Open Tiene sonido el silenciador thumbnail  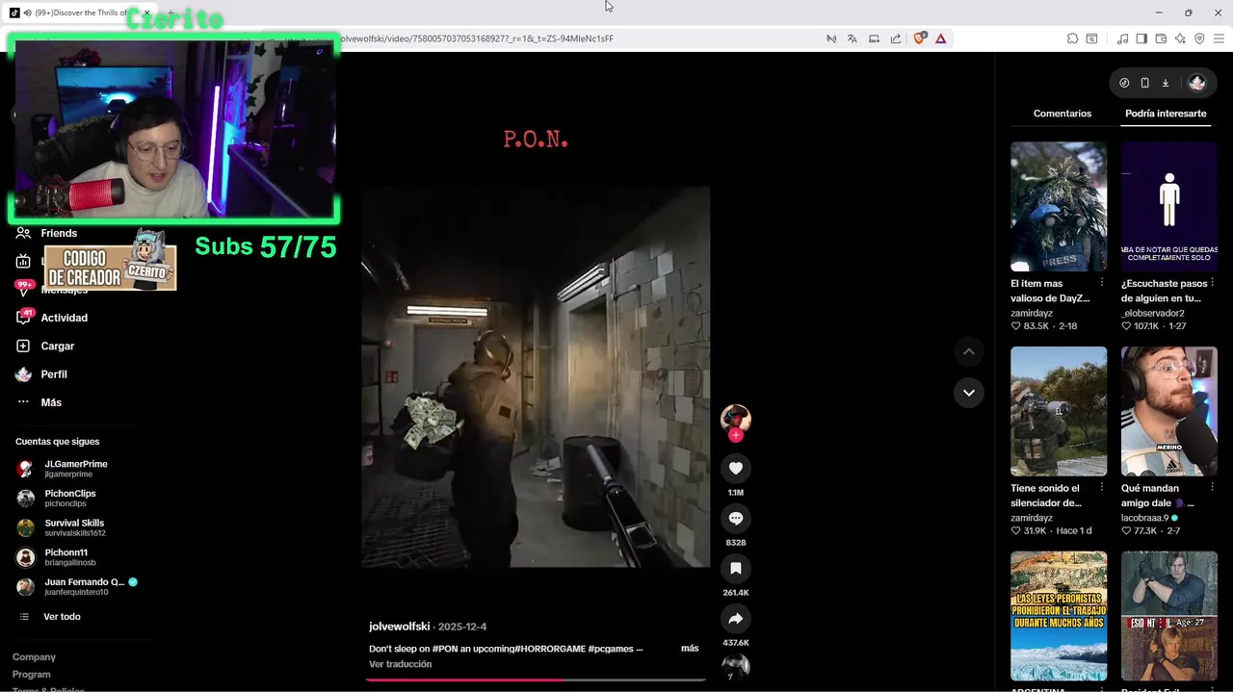click(1059, 411)
